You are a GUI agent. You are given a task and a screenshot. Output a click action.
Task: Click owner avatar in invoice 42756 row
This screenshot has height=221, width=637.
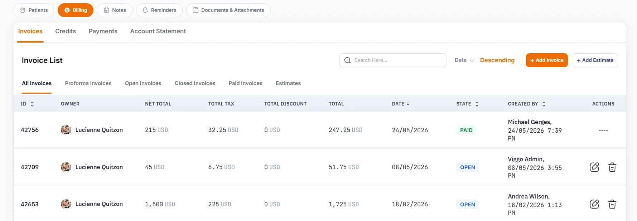click(x=66, y=130)
